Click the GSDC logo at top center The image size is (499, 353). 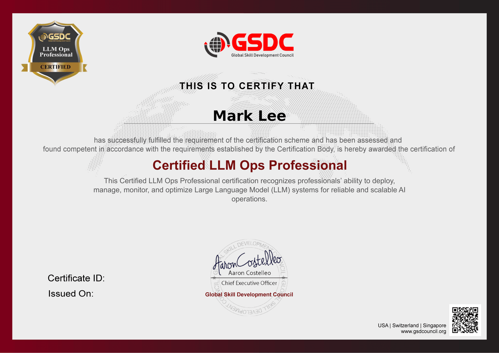tap(249, 45)
